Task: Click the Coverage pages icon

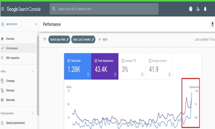Action: tap(2, 81)
